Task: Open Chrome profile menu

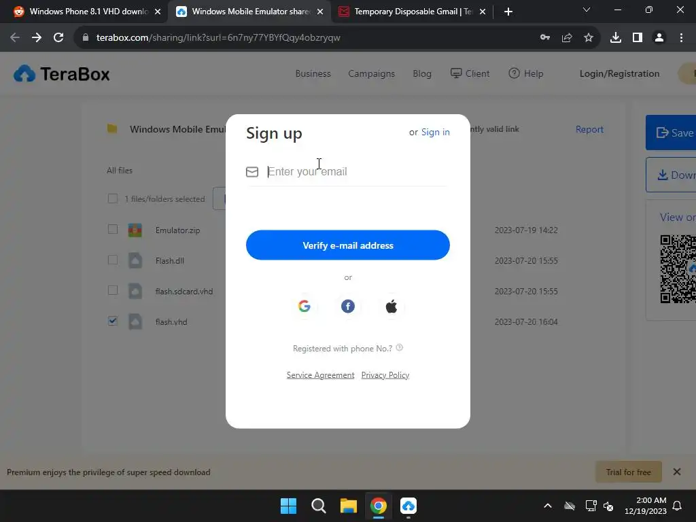Action: coord(659,38)
